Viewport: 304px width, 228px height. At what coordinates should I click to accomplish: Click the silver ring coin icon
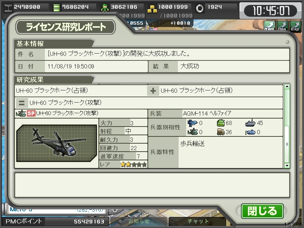point(200,8)
